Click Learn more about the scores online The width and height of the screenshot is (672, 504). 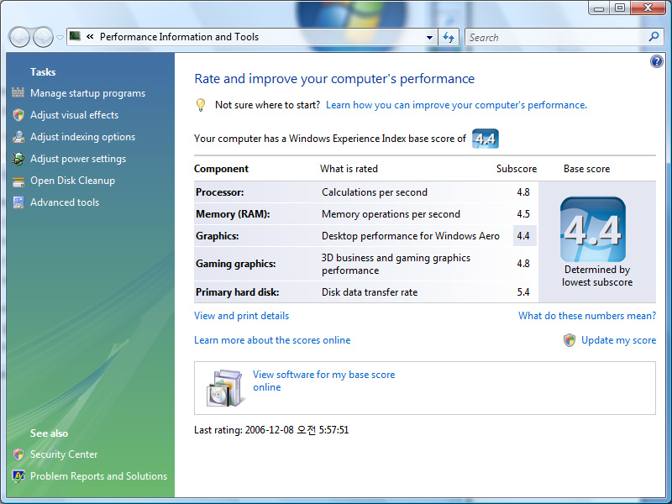pos(272,340)
